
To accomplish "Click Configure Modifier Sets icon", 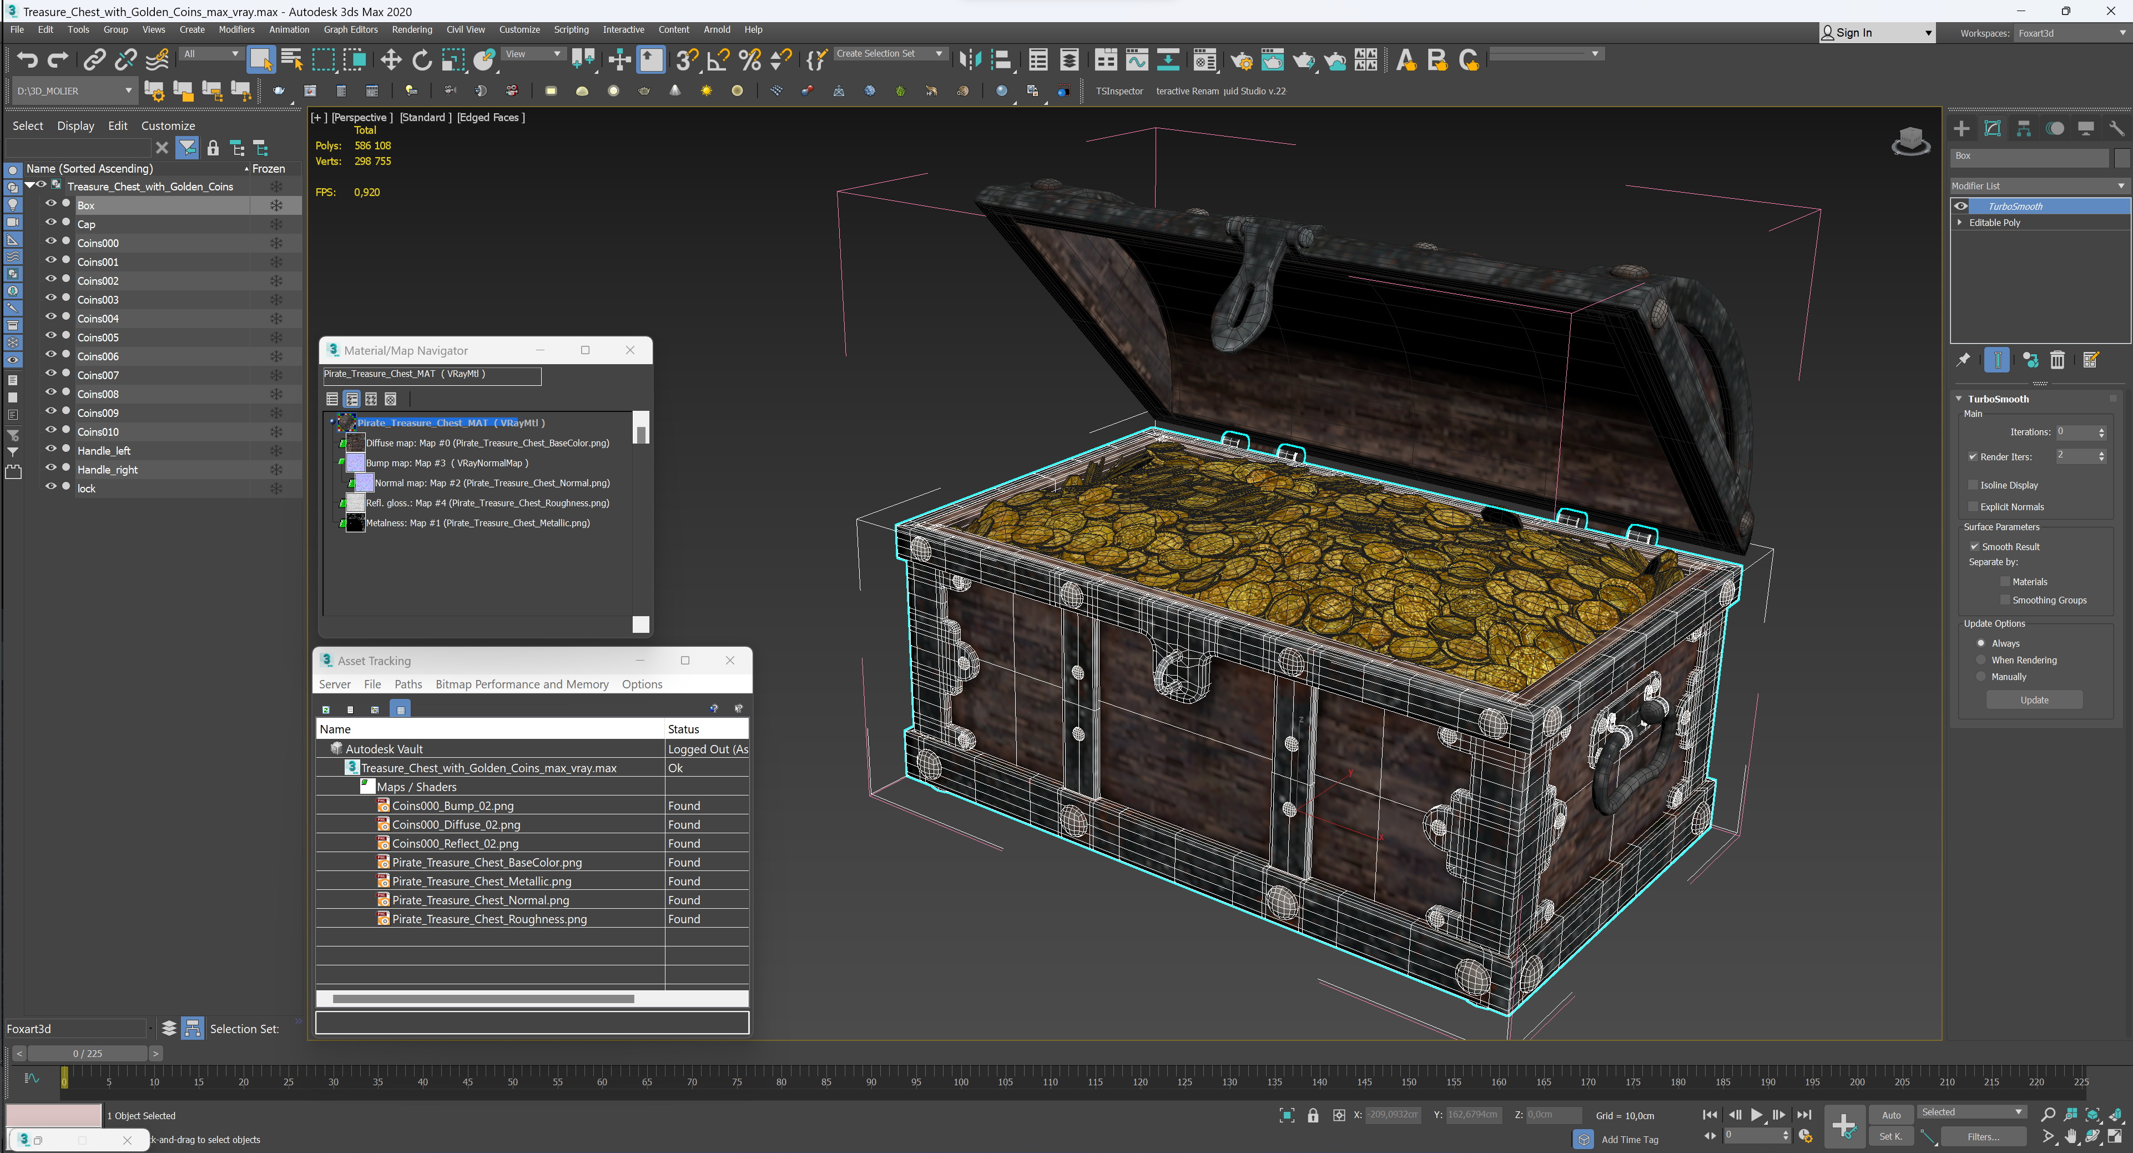I will tap(2091, 360).
